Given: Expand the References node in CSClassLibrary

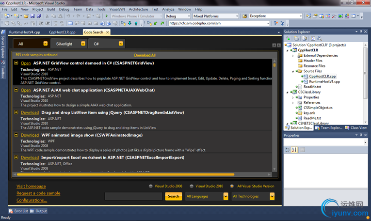Looking at the screenshot, I should pos(293,103).
